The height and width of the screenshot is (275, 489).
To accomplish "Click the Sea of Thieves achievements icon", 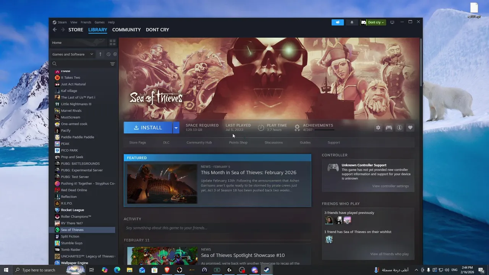I will click(297, 128).
